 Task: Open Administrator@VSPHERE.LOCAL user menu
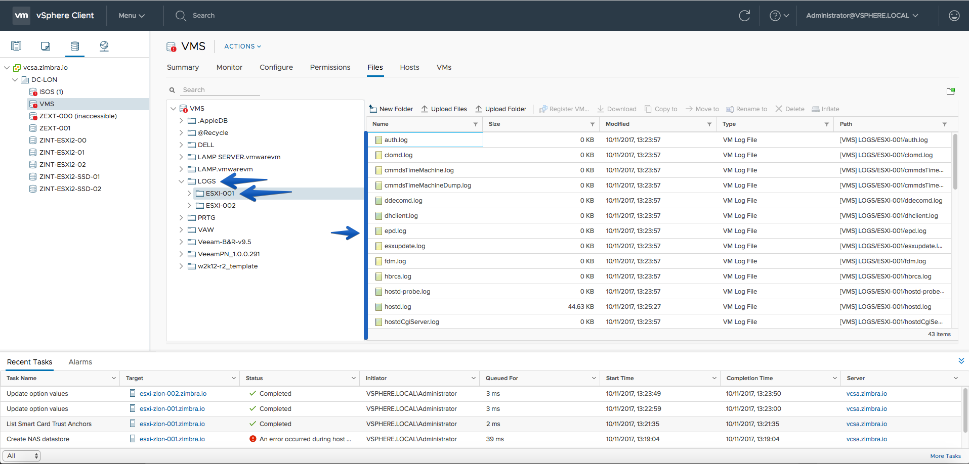tap(862, 16)
